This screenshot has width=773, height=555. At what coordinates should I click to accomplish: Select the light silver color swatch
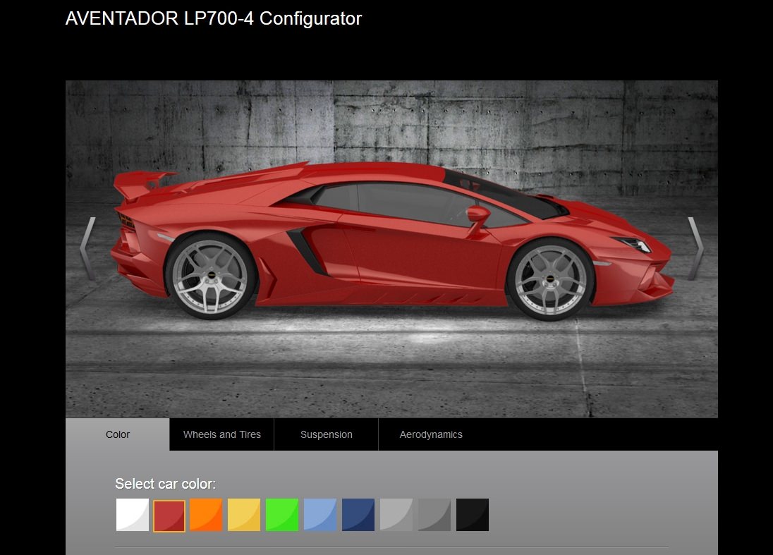click(396, 515)
